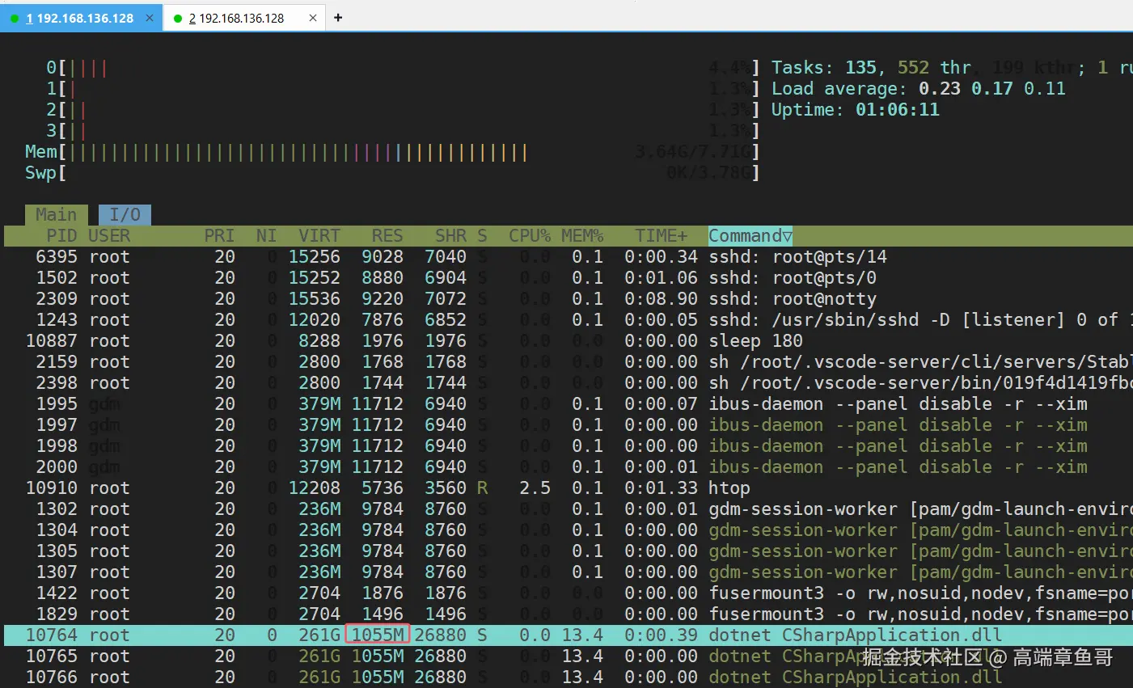Click highlighted row PID 10764 dotnet
The image size is (1133, 688).
[x=569, y=635]
